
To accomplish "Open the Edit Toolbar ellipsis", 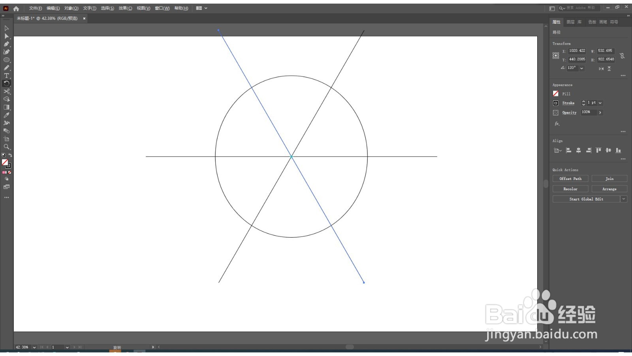I will tap(6, 197).
